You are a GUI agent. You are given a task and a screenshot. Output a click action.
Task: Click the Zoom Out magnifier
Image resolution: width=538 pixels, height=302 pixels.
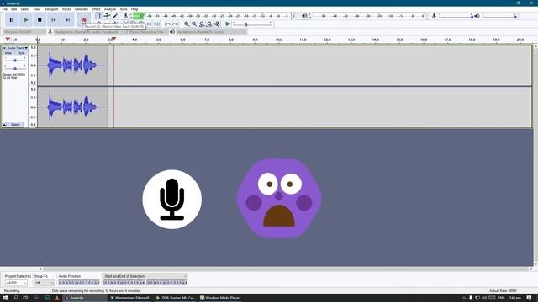[x=194, y=24]
